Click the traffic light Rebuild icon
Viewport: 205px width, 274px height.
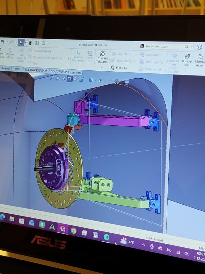pyautogui.click(x=30, y=43)
